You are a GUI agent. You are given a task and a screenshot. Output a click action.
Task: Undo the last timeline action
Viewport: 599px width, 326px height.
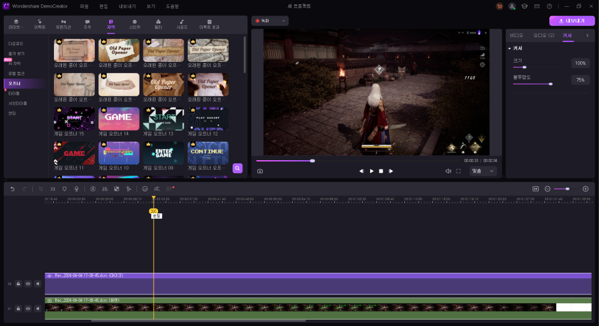point(12,189)
